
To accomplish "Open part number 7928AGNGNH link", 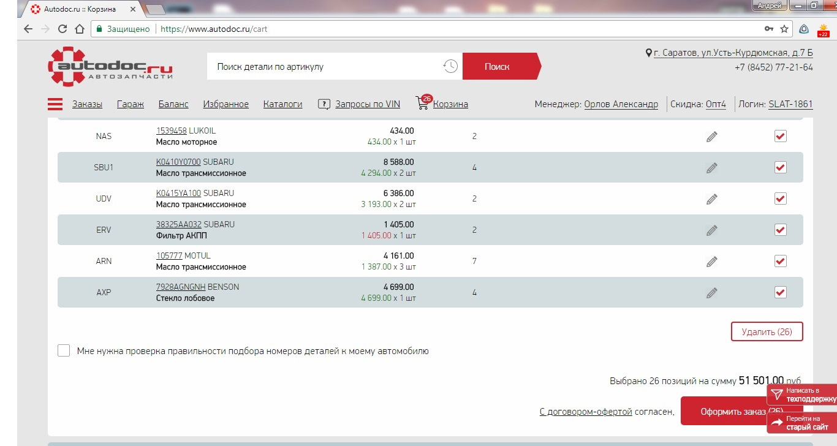I will point(181,287).
